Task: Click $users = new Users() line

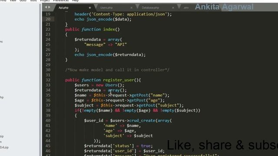Action: pos(99,85)
